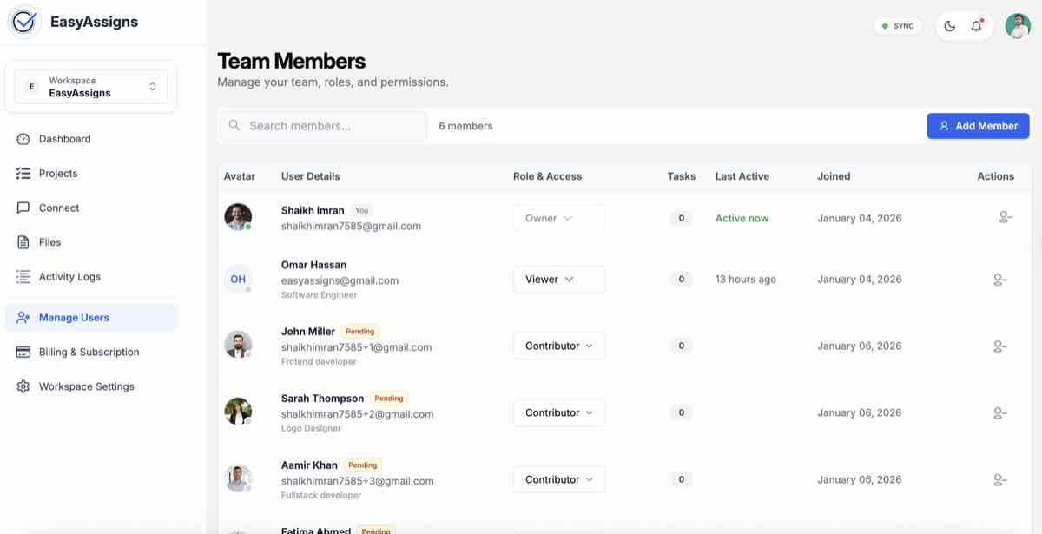
Task: Open the Files section
Action: 49,241
